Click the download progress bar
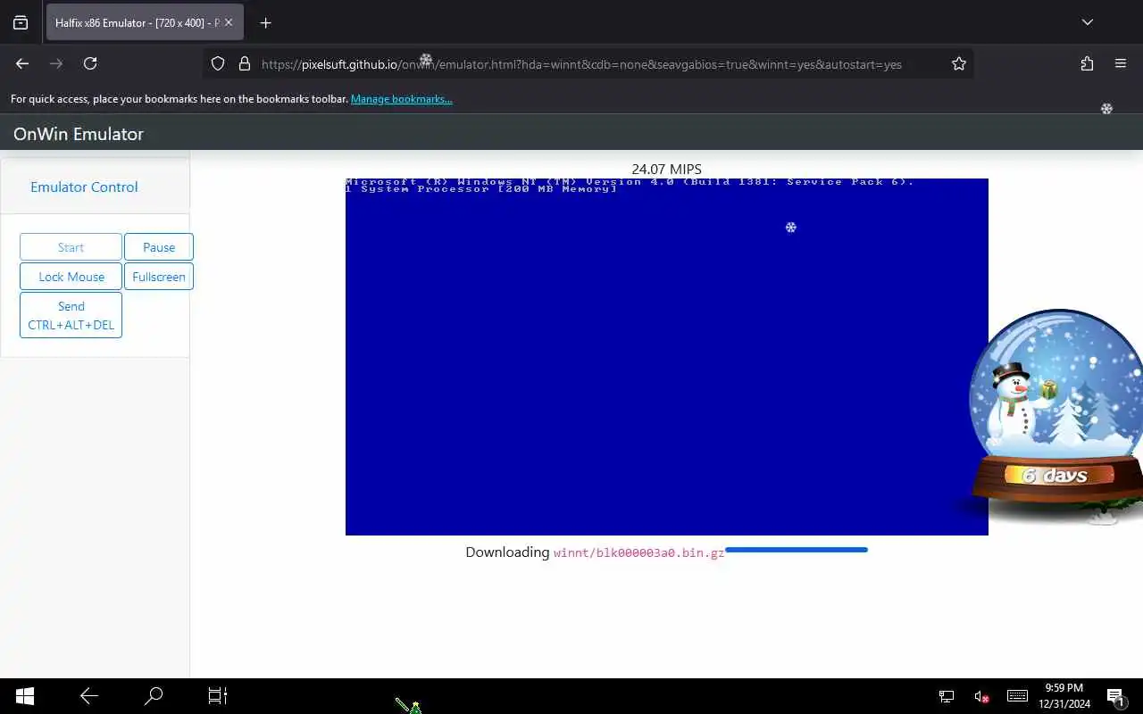 [x=797, y=550]
